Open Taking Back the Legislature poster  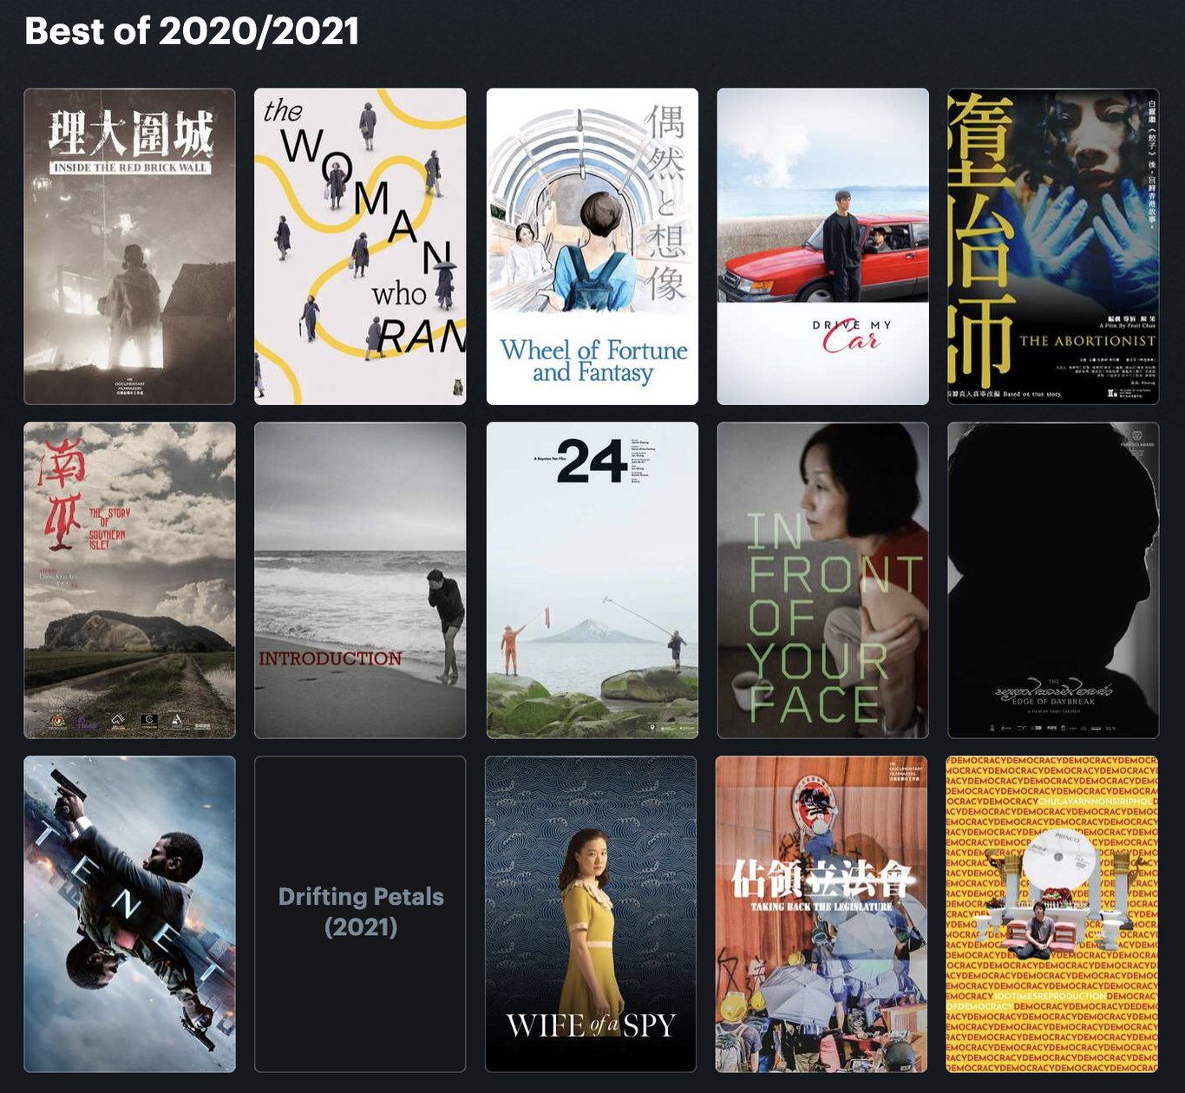(822, 914)
